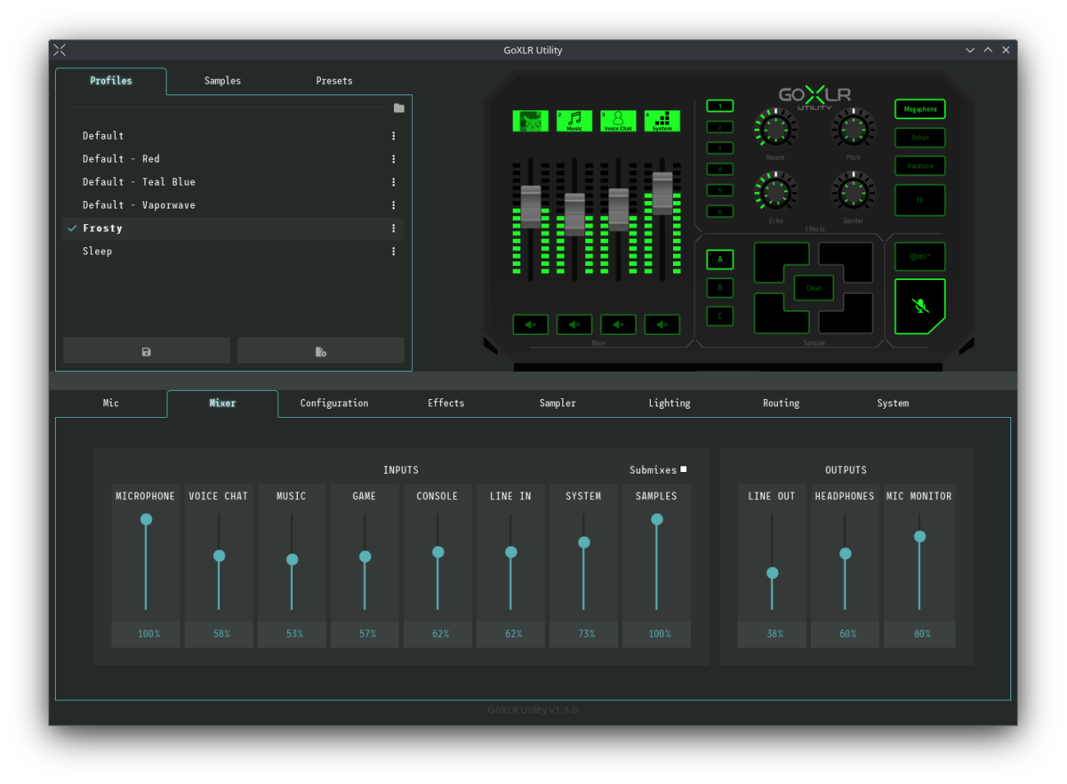
Task: Open the Routing tab
Action: (x=781, y=404)
